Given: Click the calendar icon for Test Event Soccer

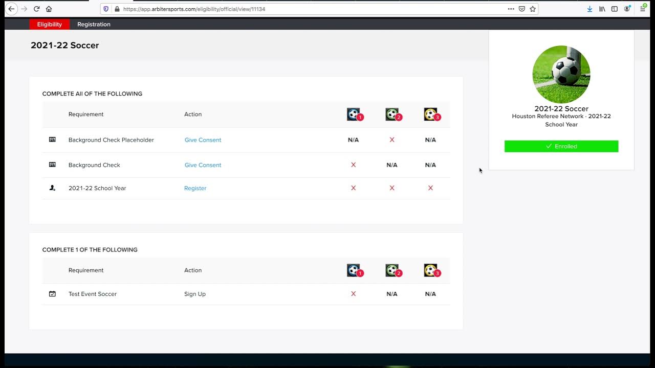Looking at the screenshot, I should [x=52, y=294].
